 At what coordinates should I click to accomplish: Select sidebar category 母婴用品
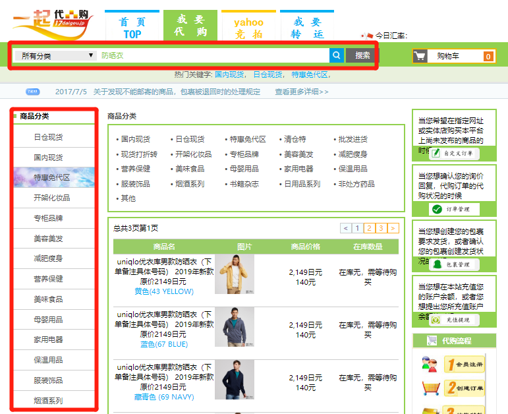pyautogui.click(x=54, y=320)
